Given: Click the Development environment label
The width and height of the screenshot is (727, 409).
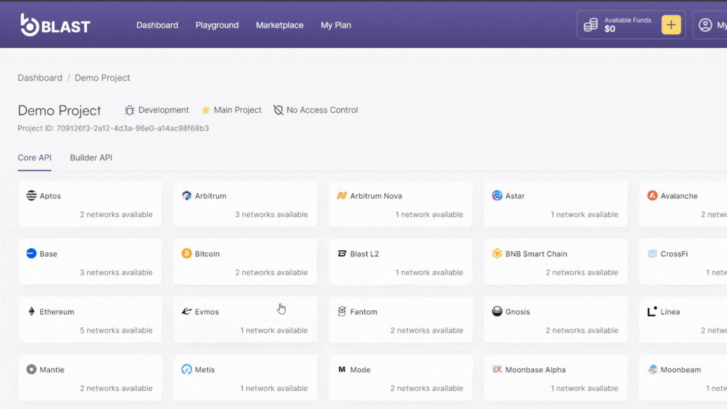Looking at the screenshot, I should tap(164, 110).
